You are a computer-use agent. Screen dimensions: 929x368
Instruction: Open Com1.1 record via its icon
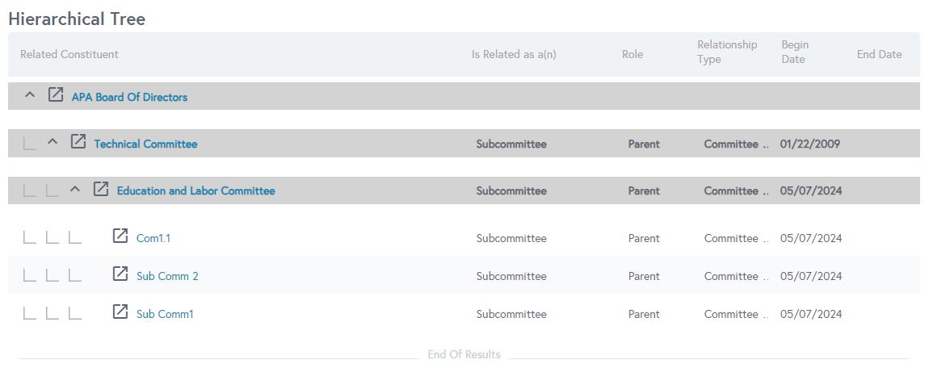120,236
